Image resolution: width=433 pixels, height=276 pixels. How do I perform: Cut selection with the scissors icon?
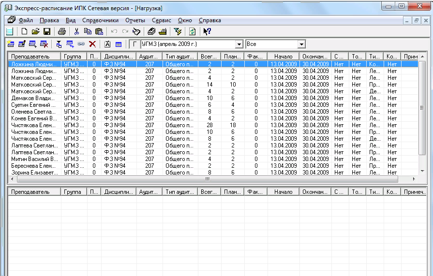76,32
